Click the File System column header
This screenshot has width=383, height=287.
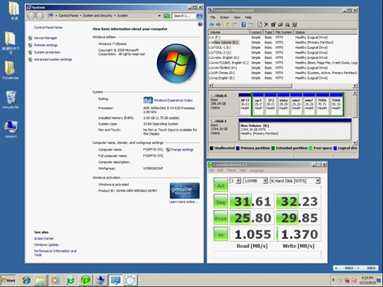[283, 32]
